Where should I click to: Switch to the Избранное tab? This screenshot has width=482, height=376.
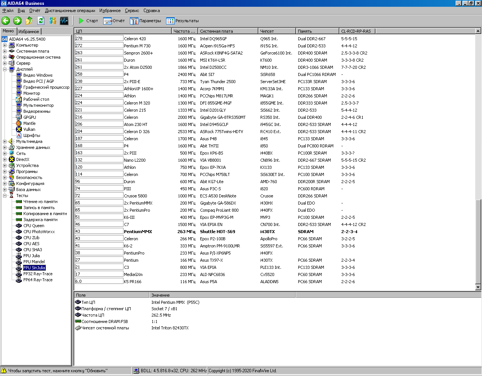(x=29, y=32)
